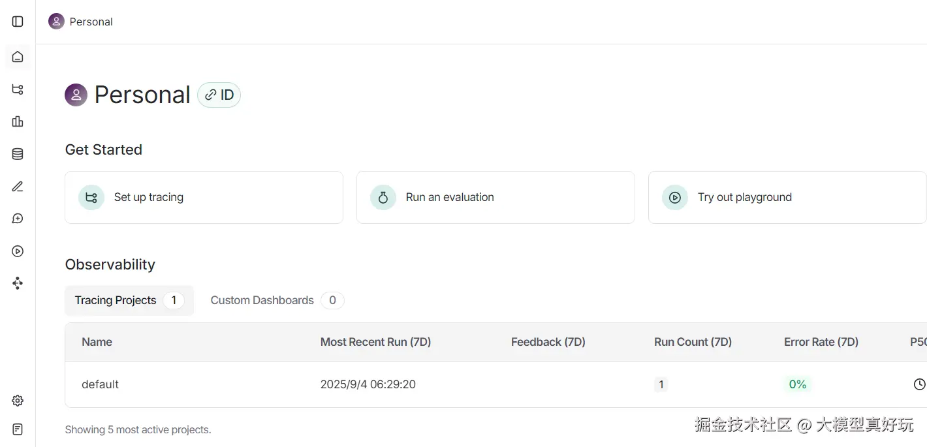Copy the workspace ID badge

(x=219, y=95)
